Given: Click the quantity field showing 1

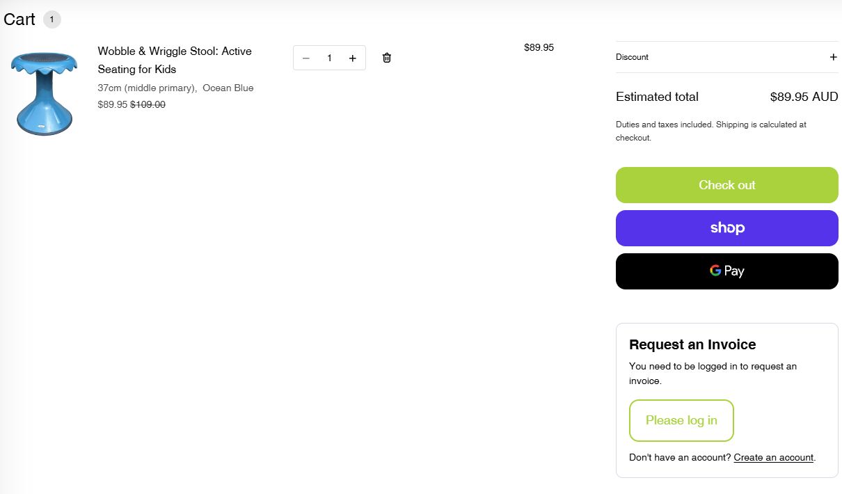Looking at the screenshot, I should point(329,58).
